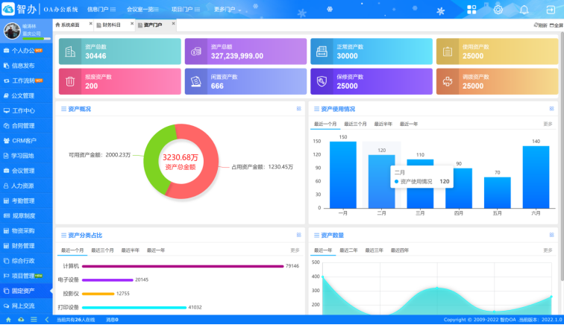Click the logout icon in top right

[x=551, y=10]
